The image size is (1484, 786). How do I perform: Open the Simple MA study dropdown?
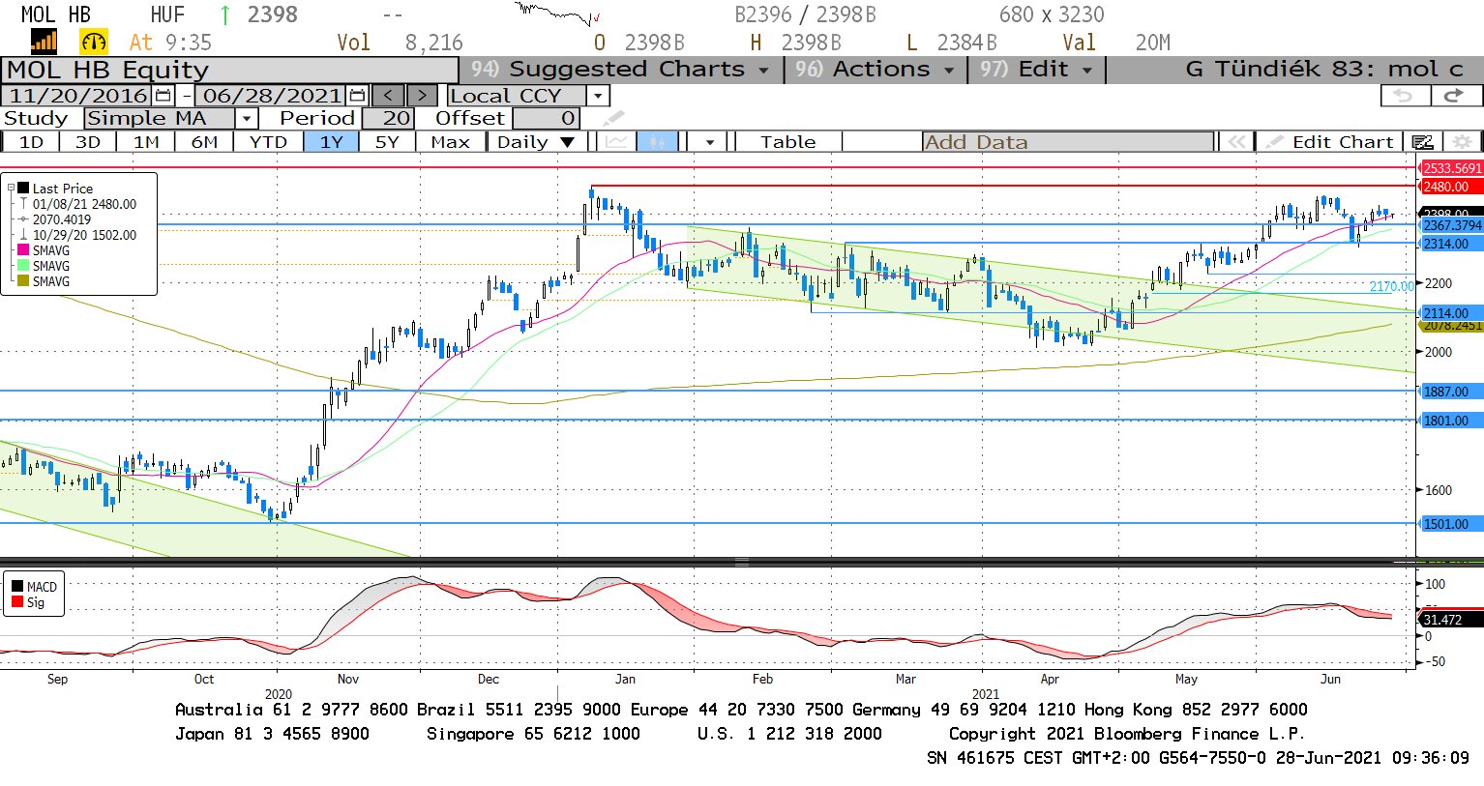247,118
